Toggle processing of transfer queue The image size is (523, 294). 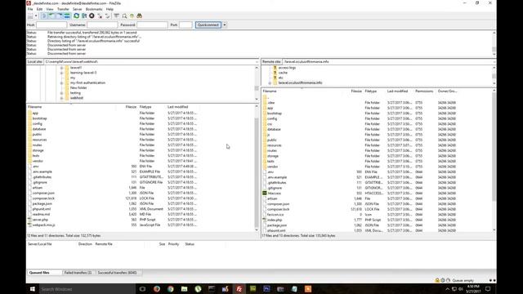pos(84,16)
